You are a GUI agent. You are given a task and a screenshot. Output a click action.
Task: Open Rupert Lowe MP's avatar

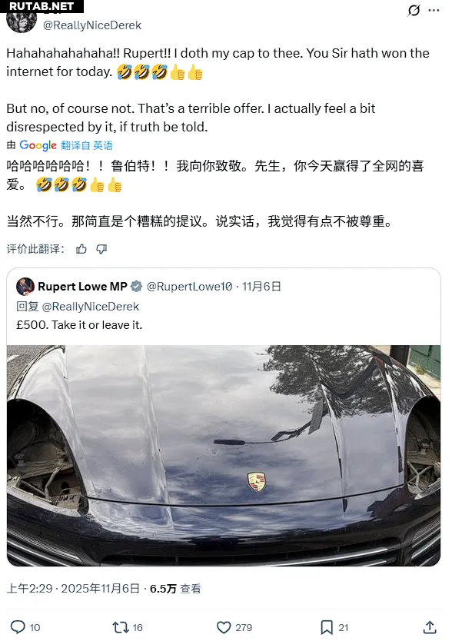click(25, 287)
